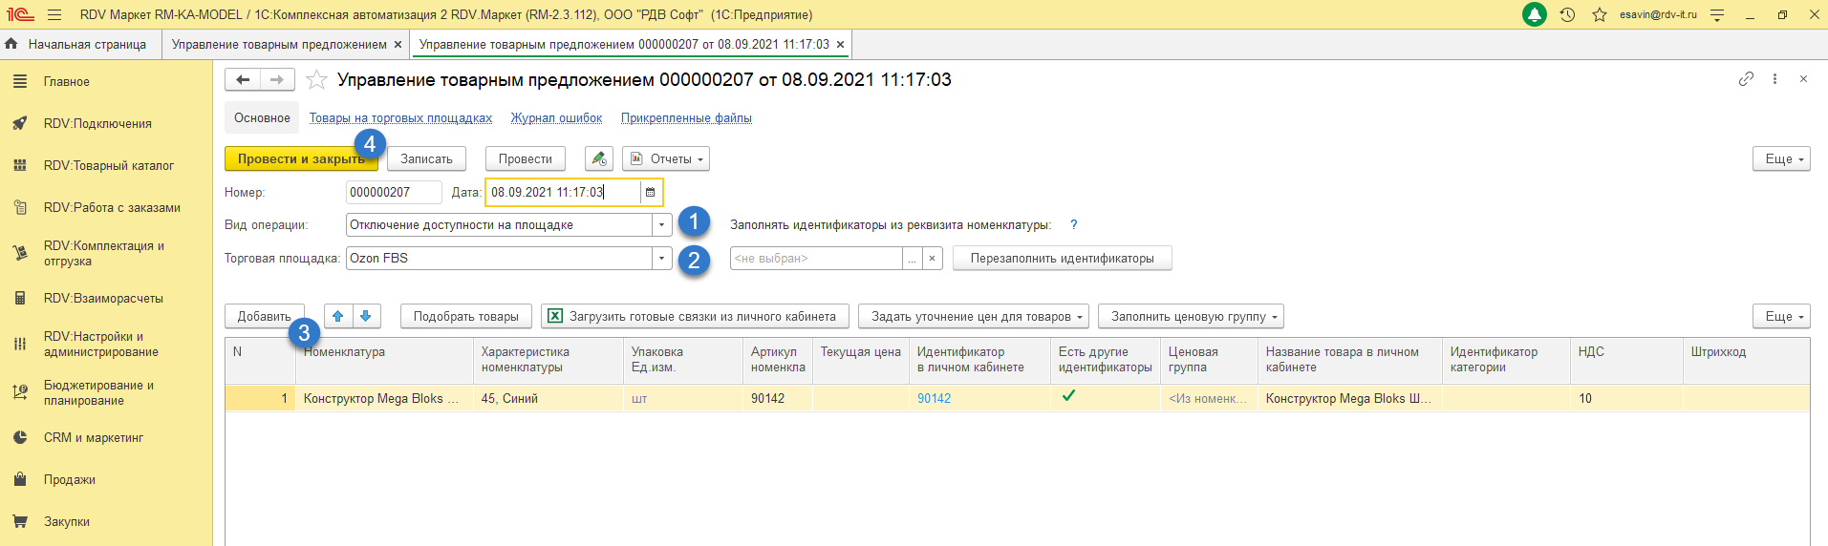Open the question mark help hint
The width and height of the screenshot is (1828, 546).
click(1073, 225)
